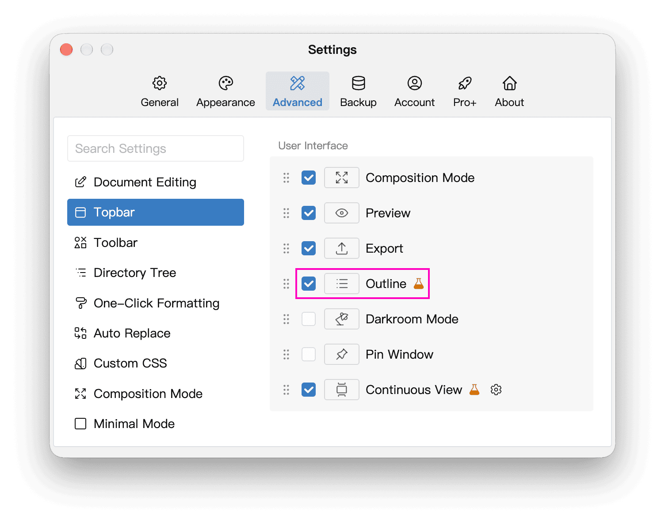This screenshot has width=665, height=523.
Task: Click the orange flask beside Continuous View
Action: tap(474, 390)
